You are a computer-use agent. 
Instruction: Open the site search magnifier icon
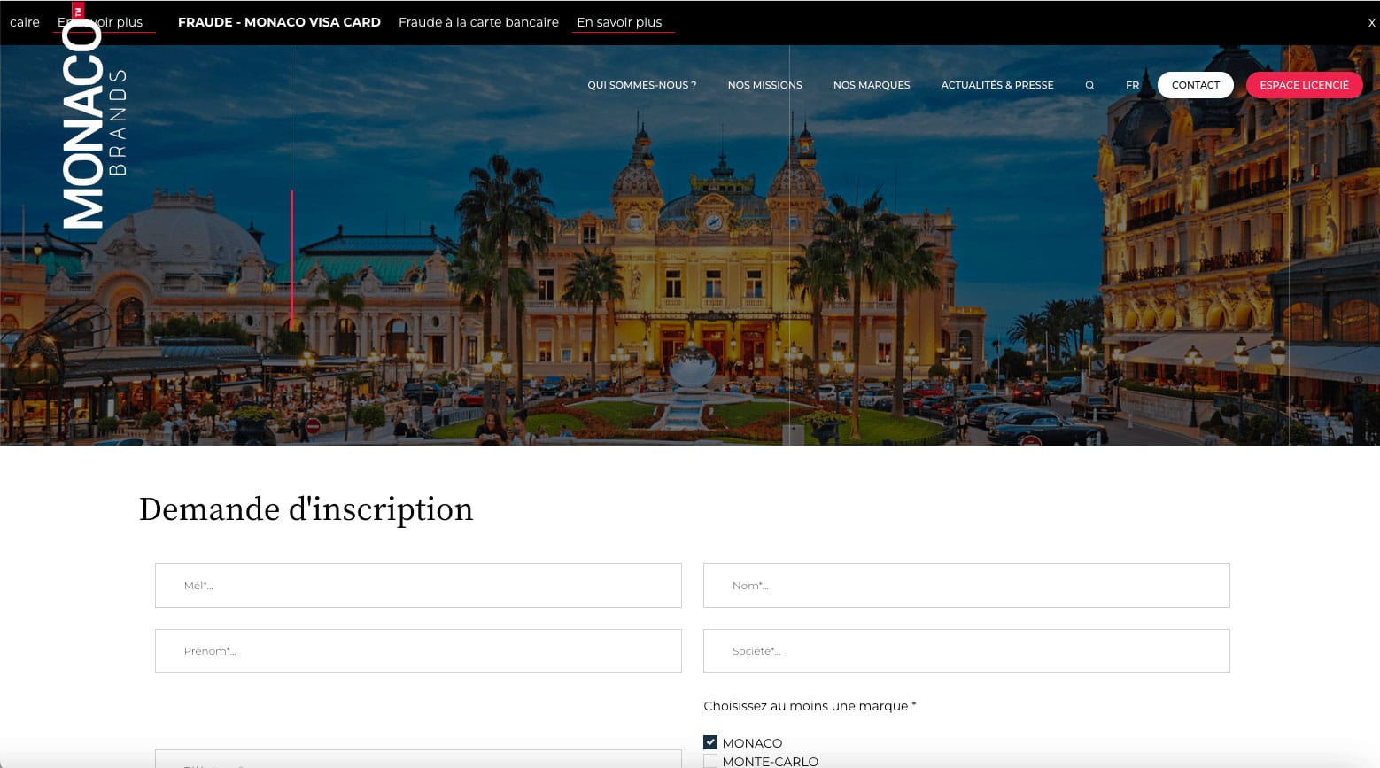tap(1089, 85)
